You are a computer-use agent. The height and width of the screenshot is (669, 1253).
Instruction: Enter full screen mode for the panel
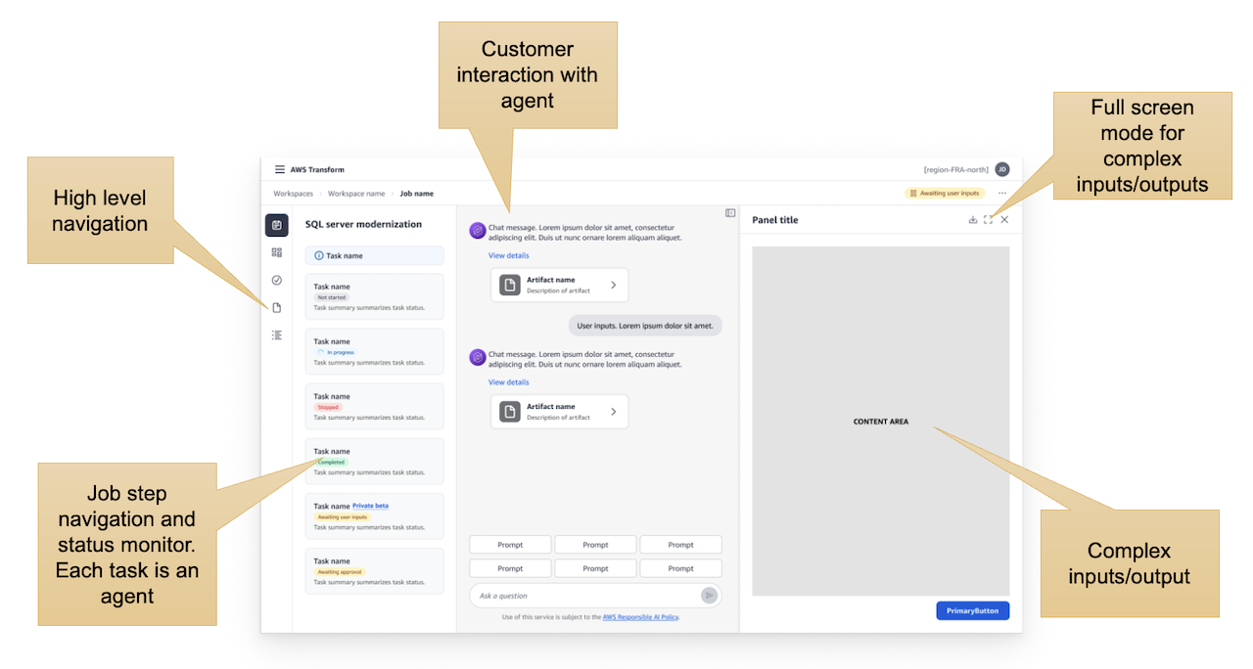[989, 220]
